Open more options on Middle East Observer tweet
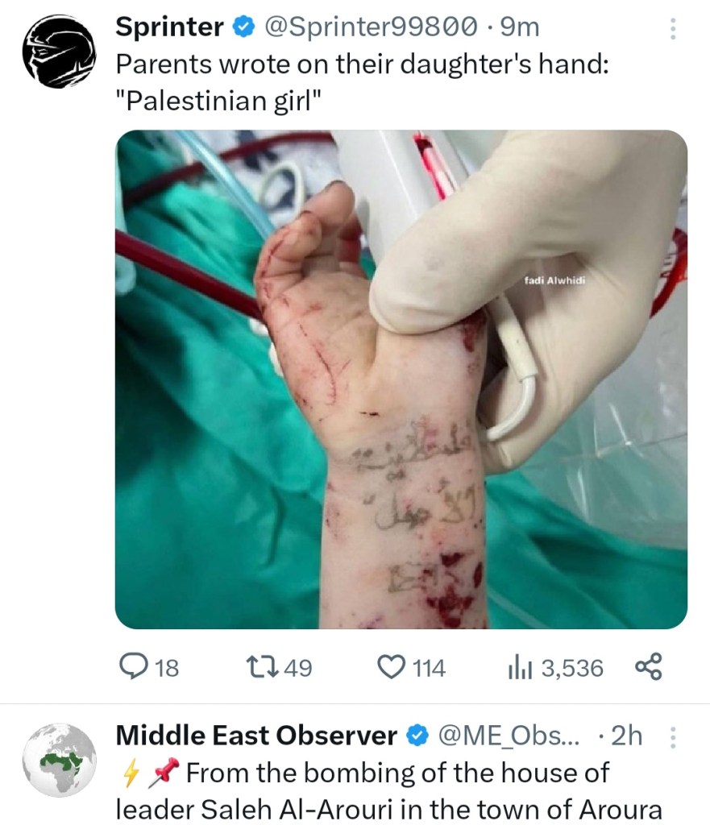The height and width of the screenshot is (825, 710). tap(674, 736)
